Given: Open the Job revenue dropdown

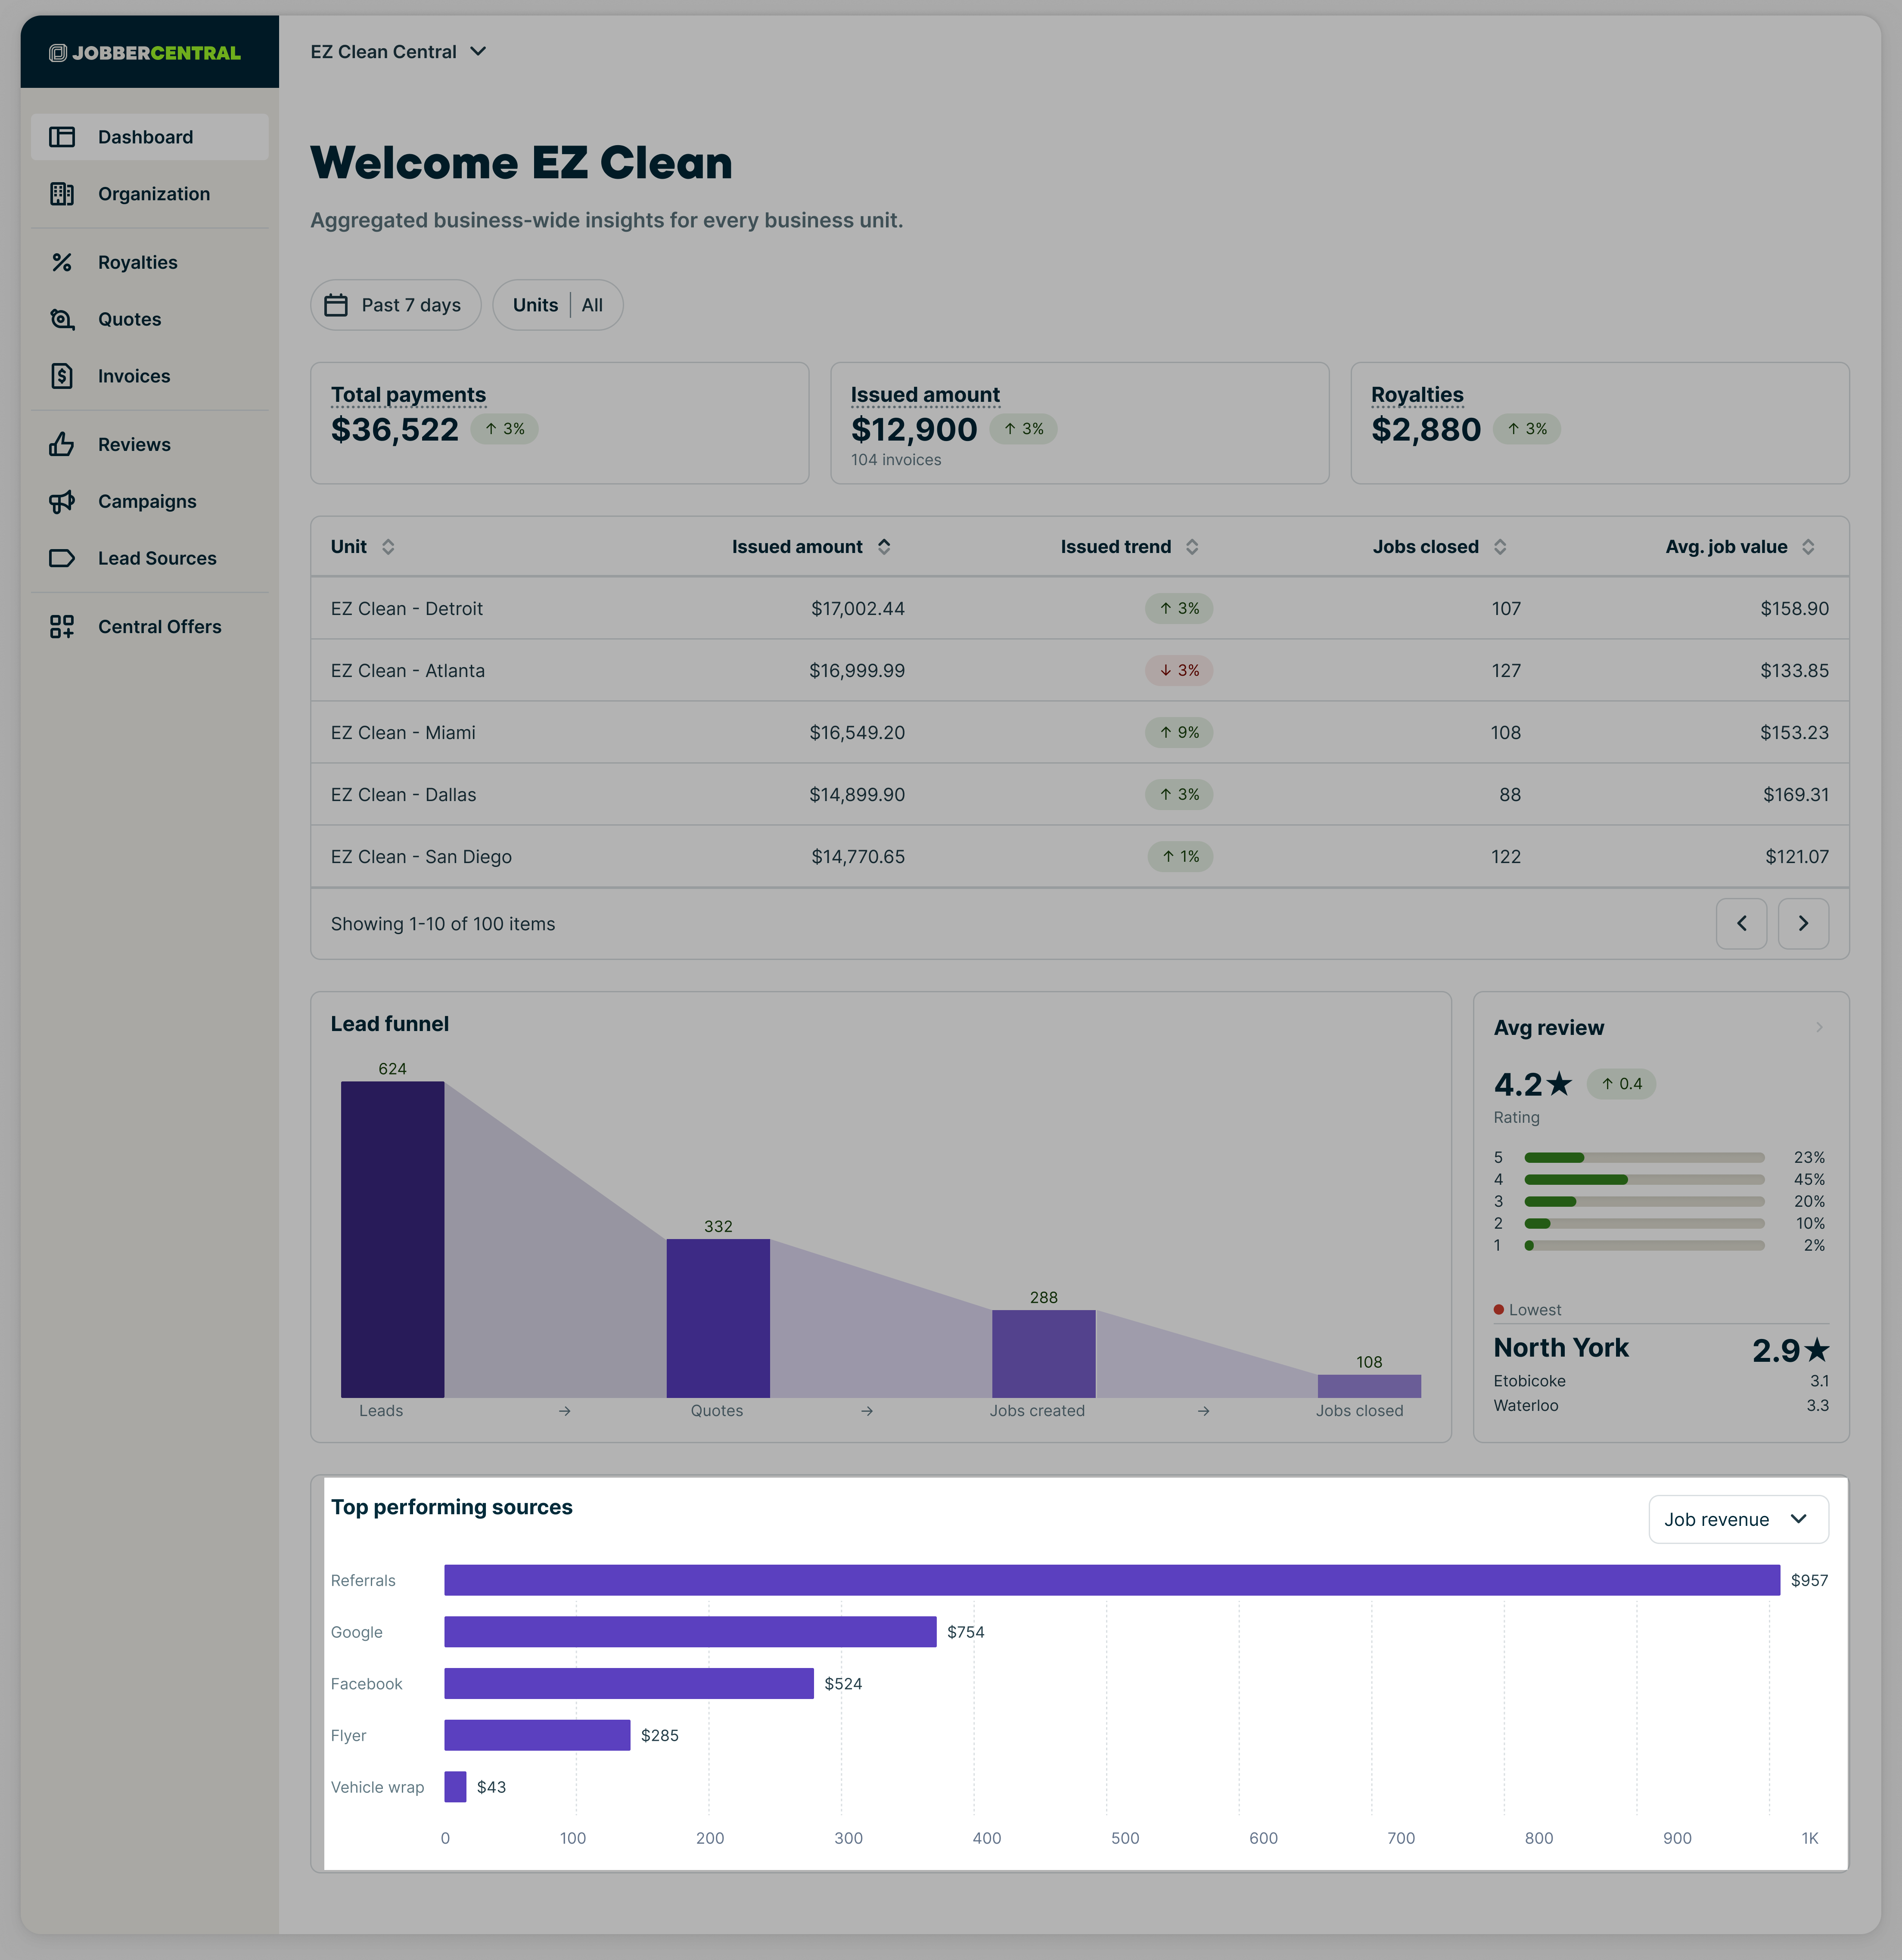Looking at the screenshot, I should point(1738,1519).
